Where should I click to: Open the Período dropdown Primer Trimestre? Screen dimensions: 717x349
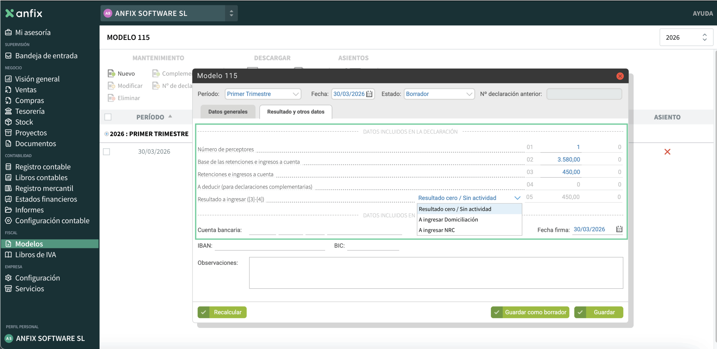pos(262,94)
